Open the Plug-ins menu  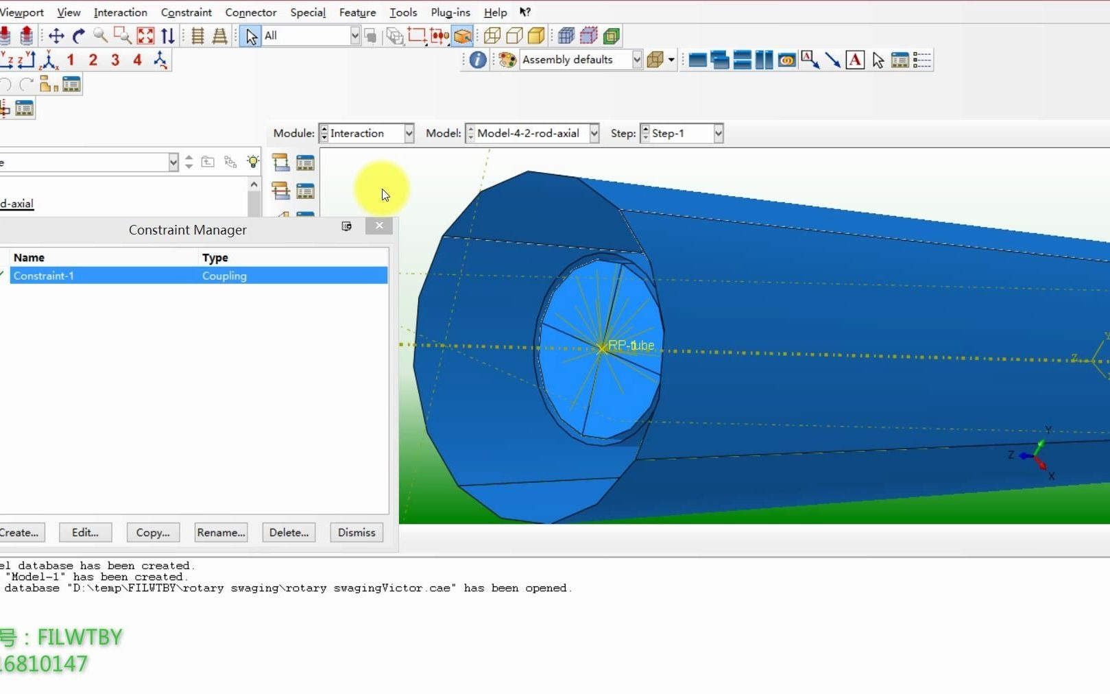(450, 12)
